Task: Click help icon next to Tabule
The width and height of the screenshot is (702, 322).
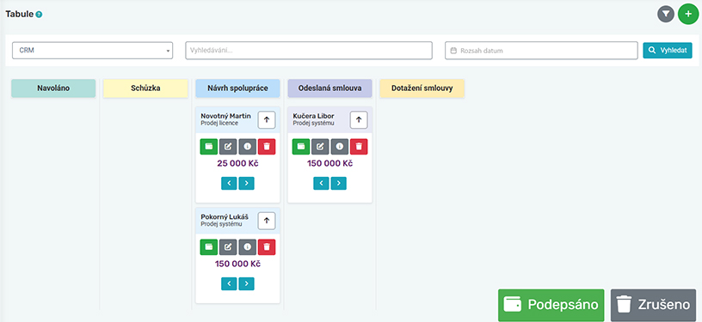Action: (x=39, y=15)
